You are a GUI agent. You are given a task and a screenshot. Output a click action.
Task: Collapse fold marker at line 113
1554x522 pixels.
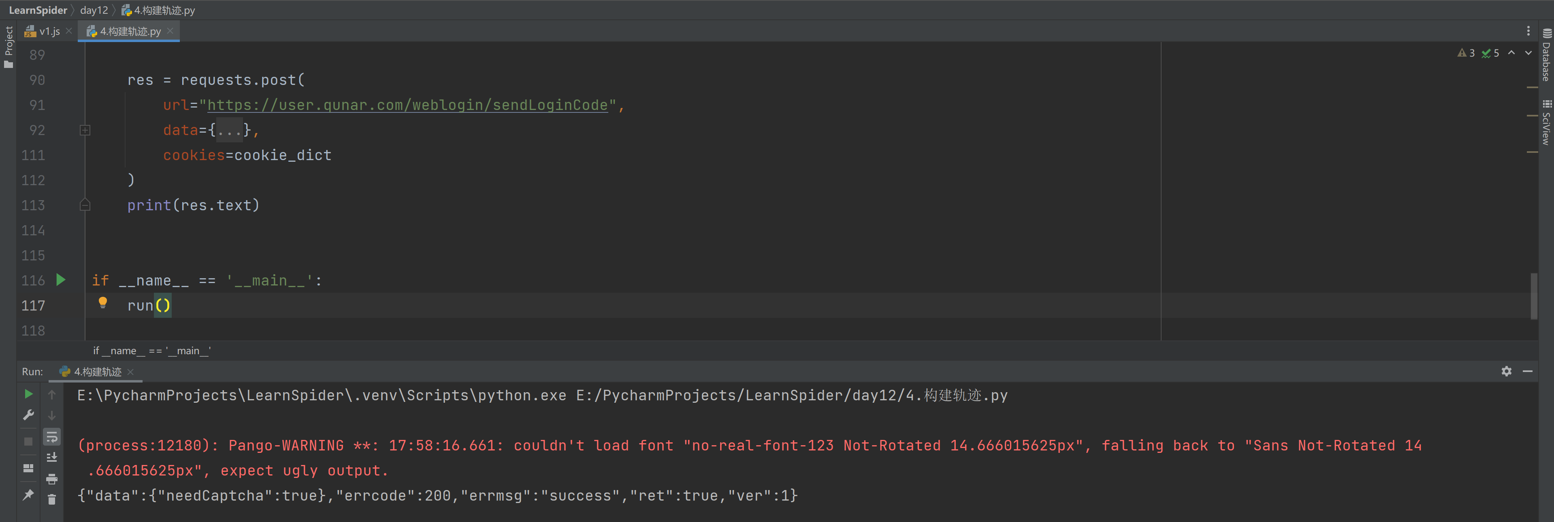point(85,205)
